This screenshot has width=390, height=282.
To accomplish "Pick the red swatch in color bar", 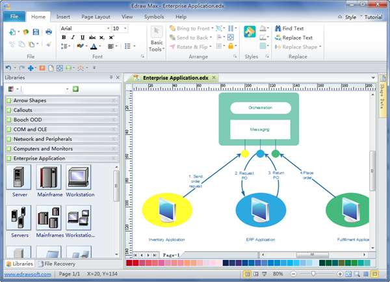I will click(129, 263).
